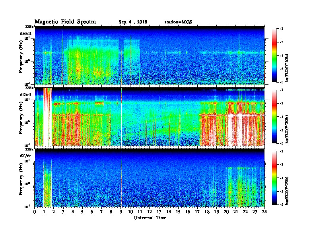Click the "18" tick on Universal Time axis

click(x=207, y=212)
